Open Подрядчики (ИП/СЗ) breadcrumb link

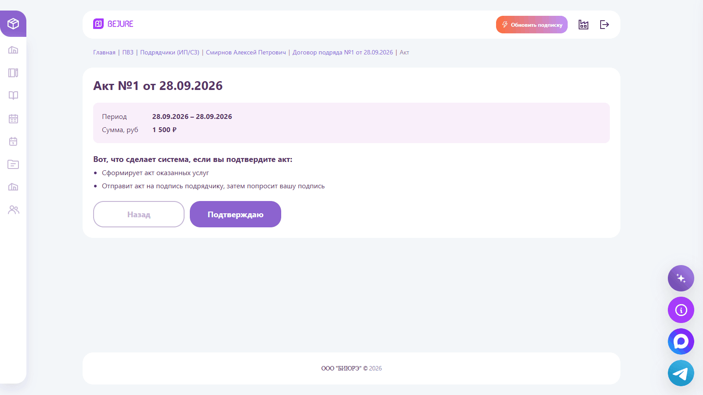click(x=170, y=52)
